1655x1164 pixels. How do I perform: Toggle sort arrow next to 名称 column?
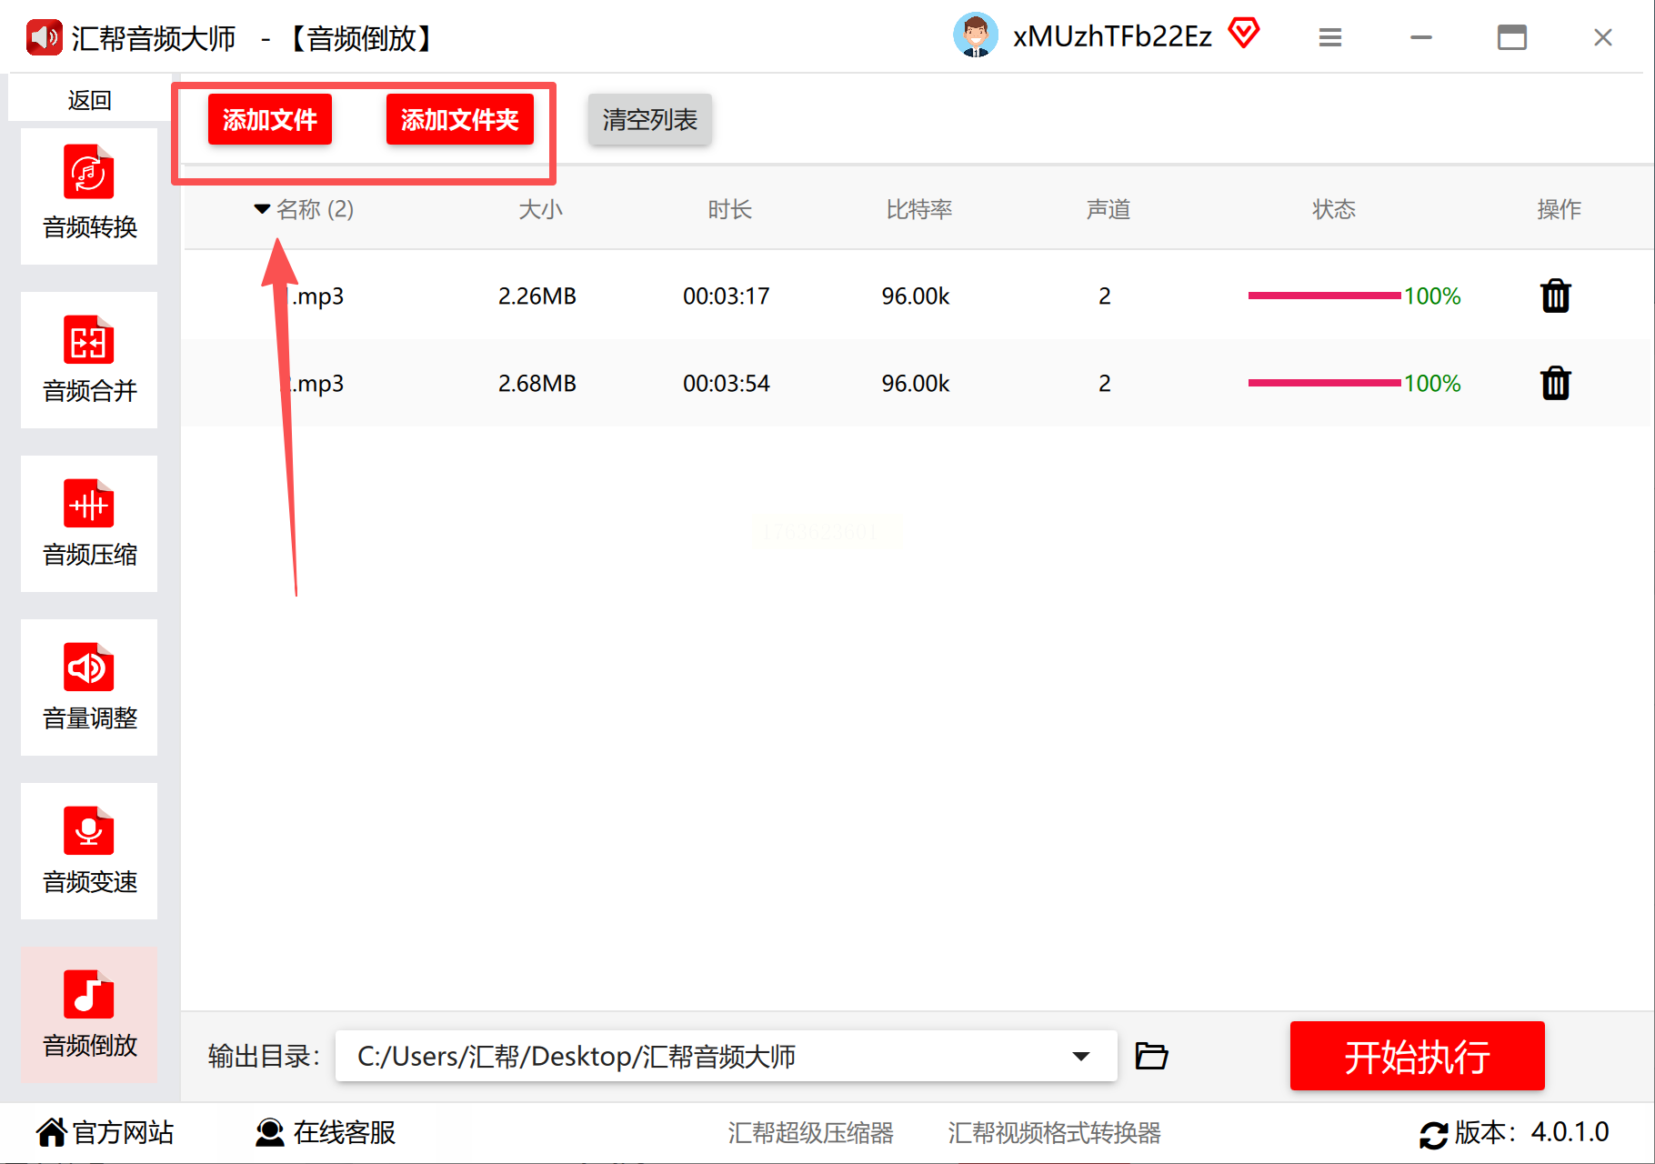(262, 209)
